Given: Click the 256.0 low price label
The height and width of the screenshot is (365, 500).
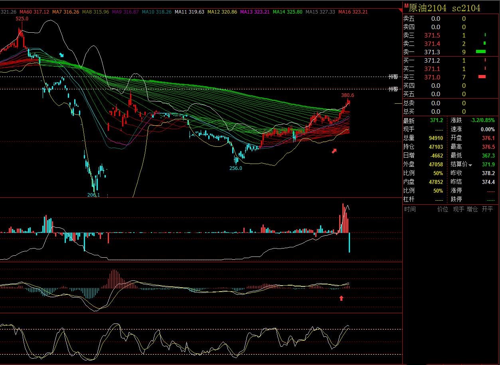Looking at the screenshot, I should point(236,168).
